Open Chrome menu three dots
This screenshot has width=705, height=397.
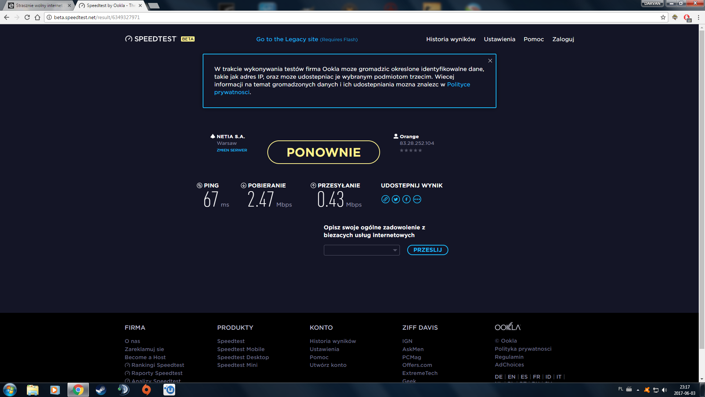699,17
